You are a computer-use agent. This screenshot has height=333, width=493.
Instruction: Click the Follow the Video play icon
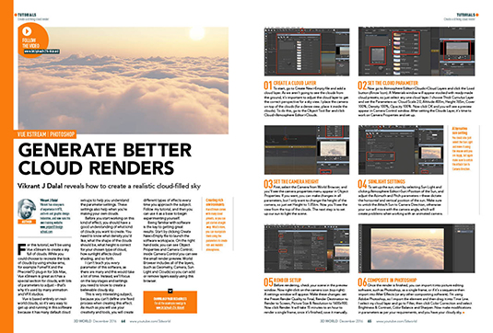pyautogui.click(x=27, y=31)
